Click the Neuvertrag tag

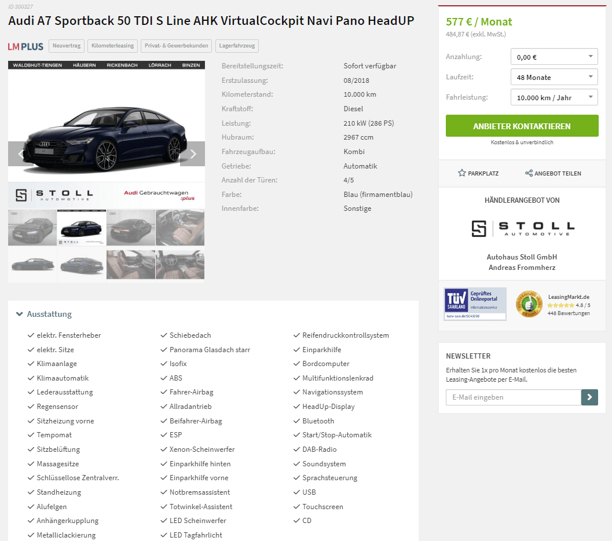click(x=67, y=46)
